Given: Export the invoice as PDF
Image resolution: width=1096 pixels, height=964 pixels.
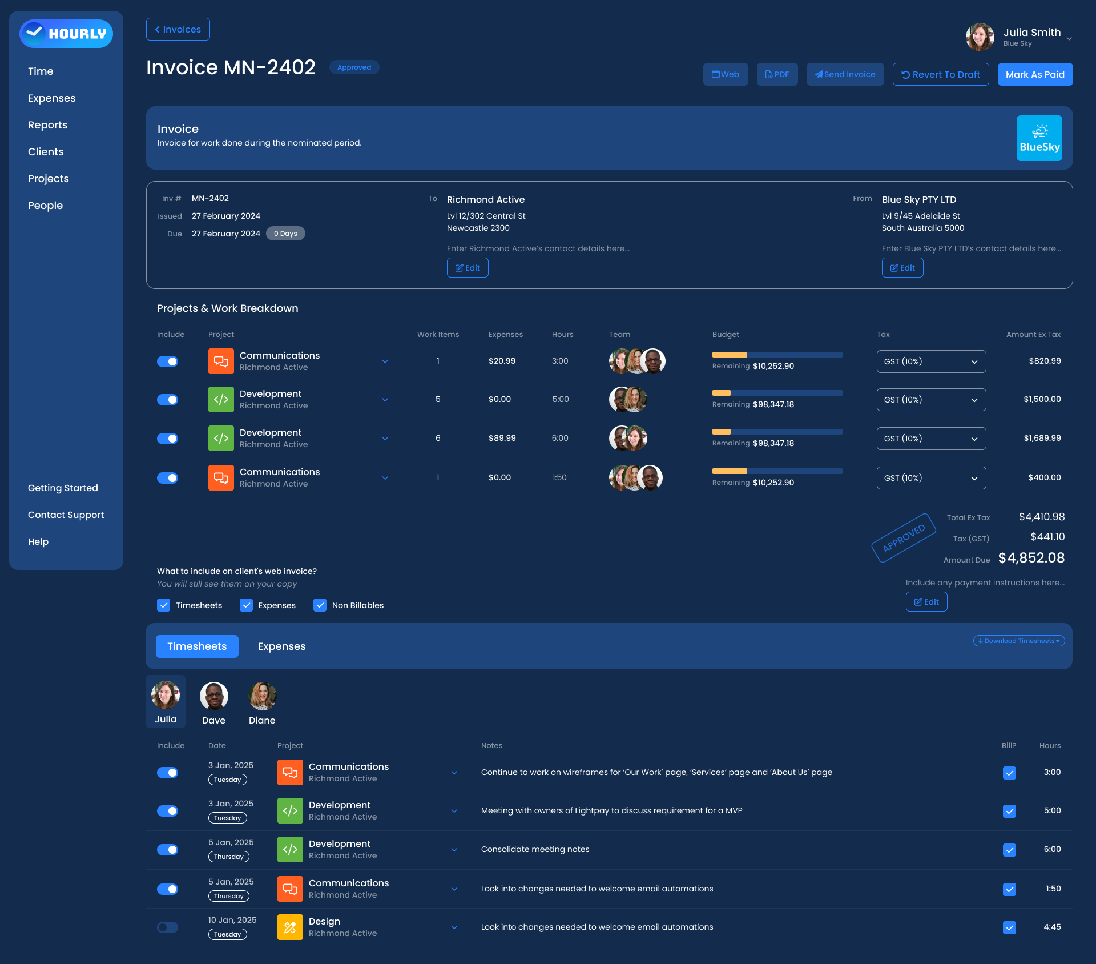Looking at the screenshot, I should click(777, 74).
